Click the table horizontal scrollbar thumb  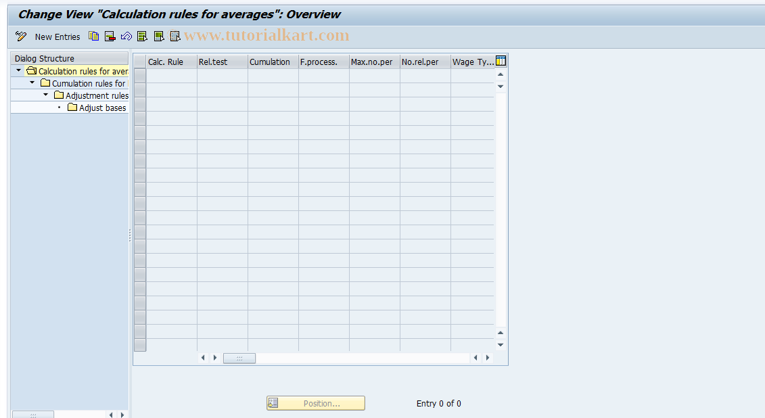click(x=239, y=358)
